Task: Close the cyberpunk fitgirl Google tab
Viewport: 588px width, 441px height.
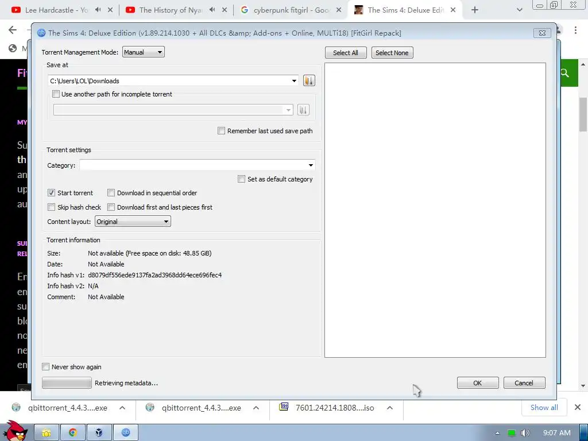Action: point(339,10)
